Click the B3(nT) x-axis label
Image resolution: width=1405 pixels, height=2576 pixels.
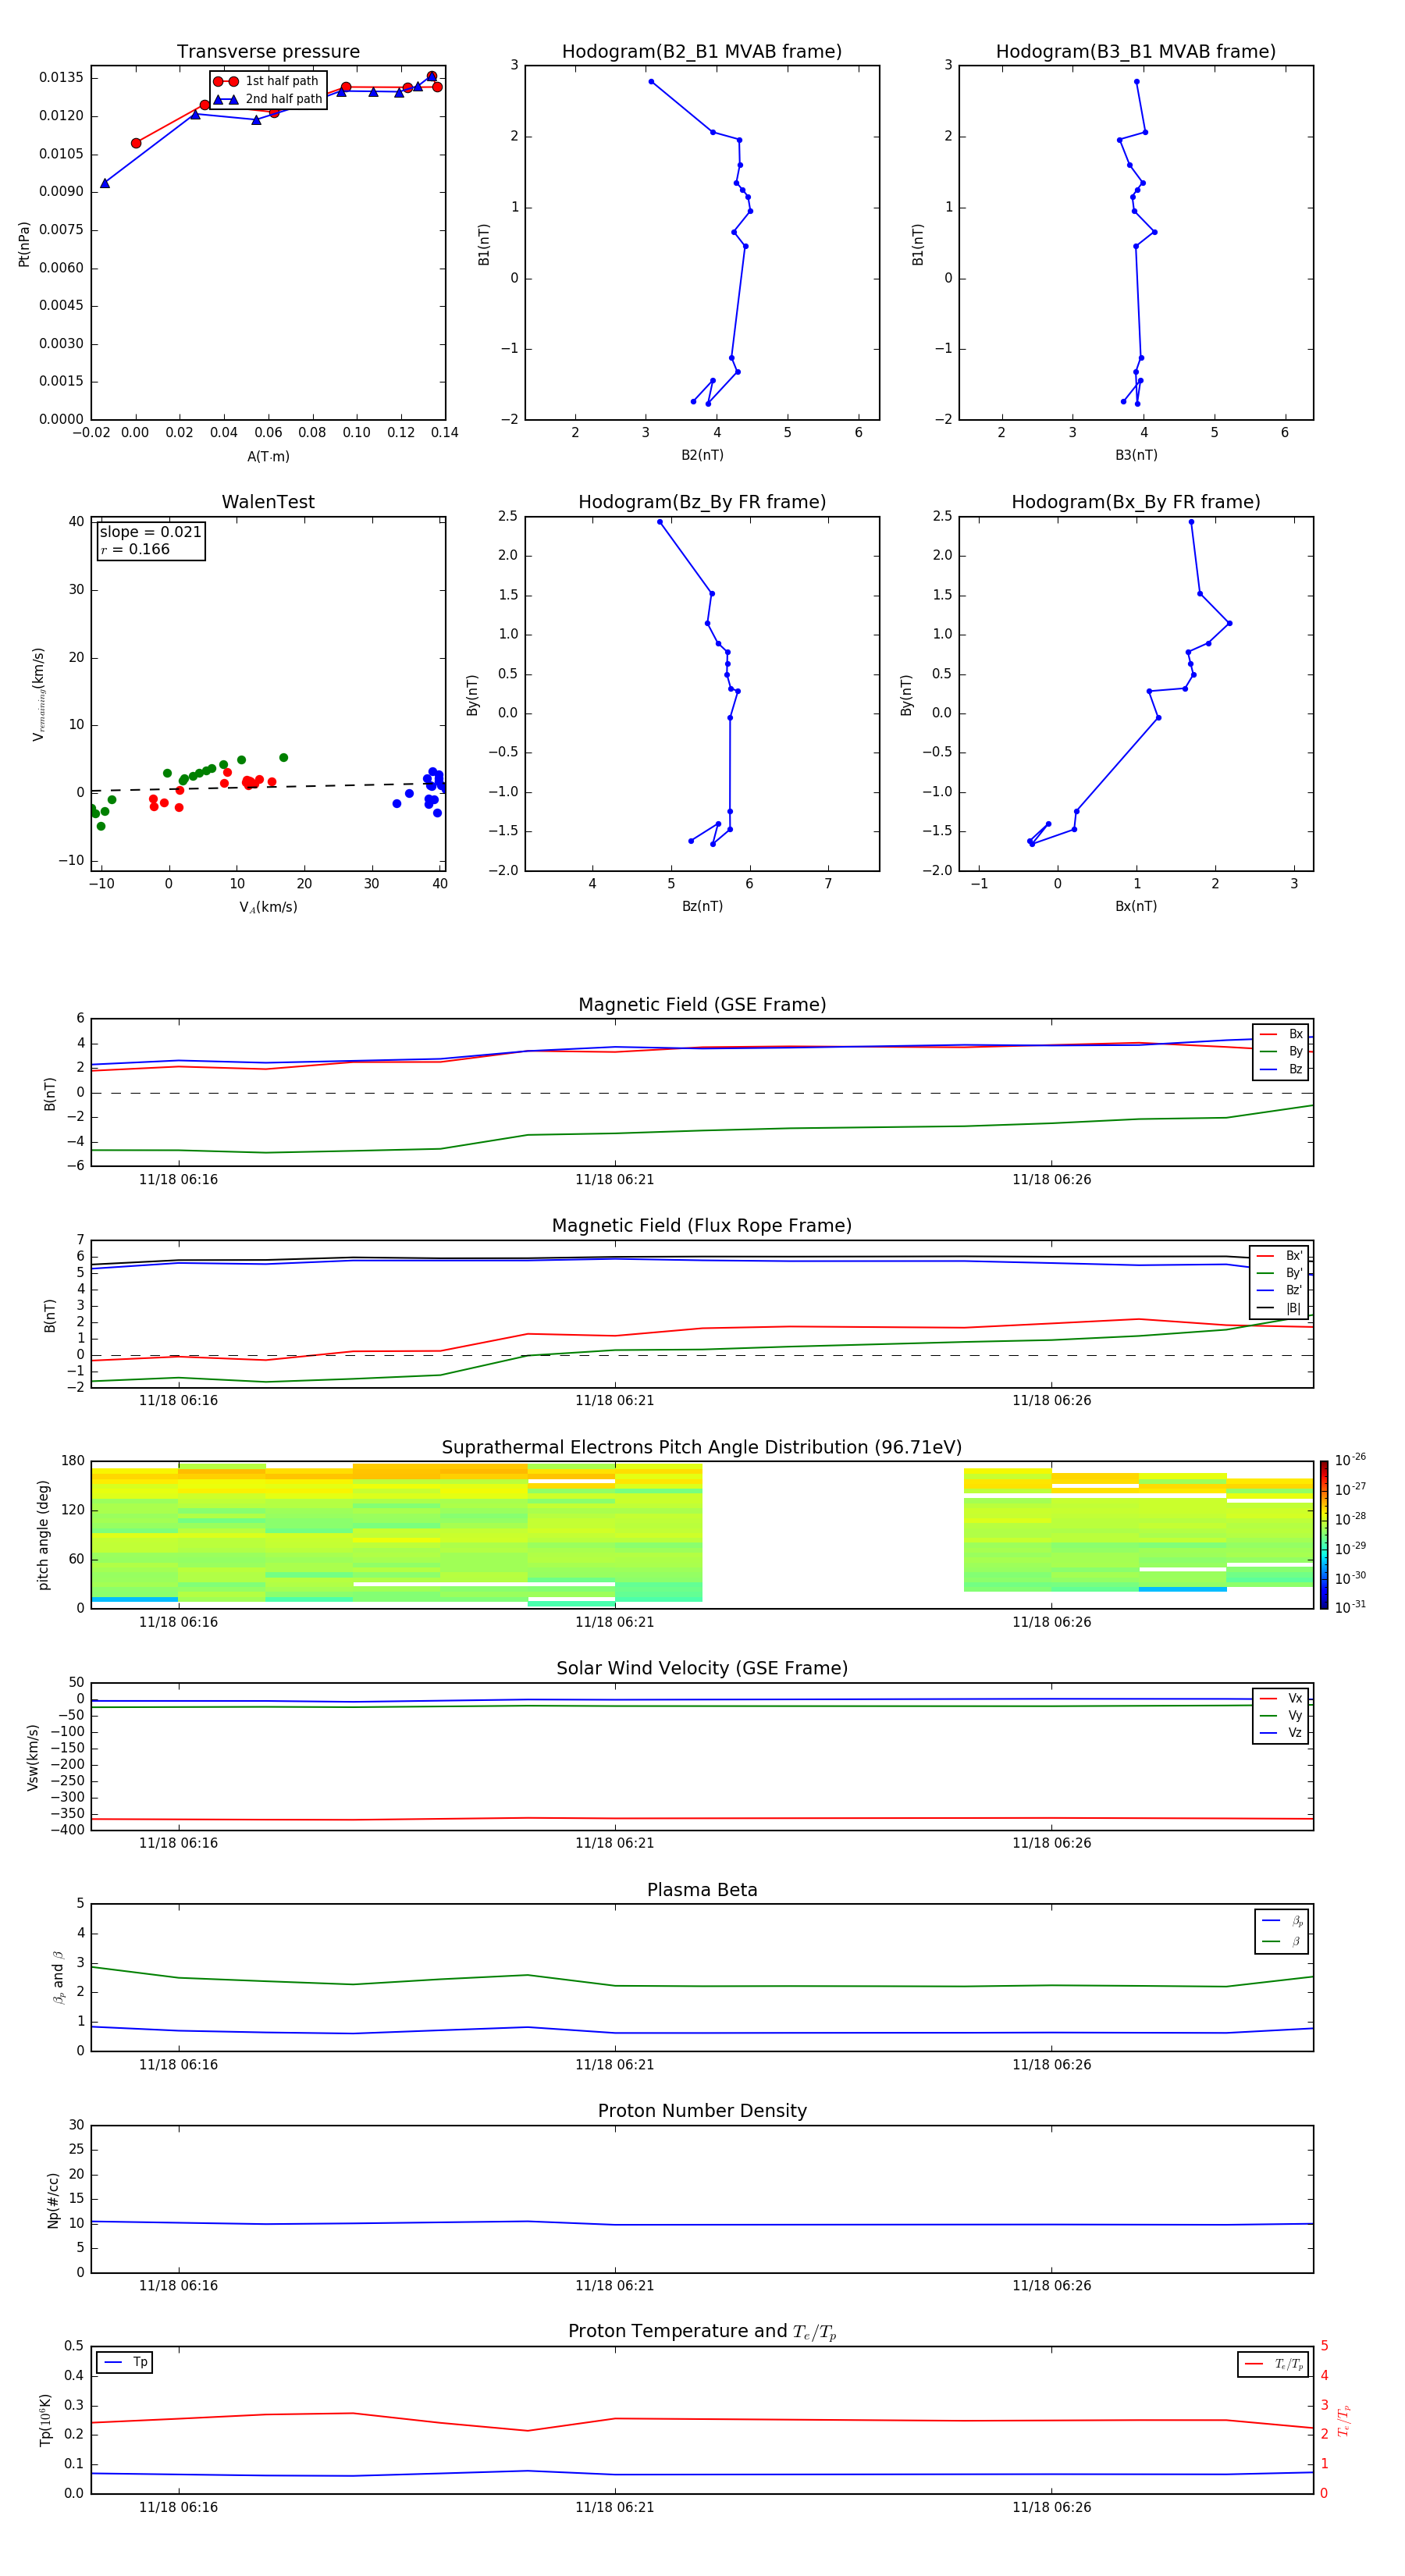1136,456
